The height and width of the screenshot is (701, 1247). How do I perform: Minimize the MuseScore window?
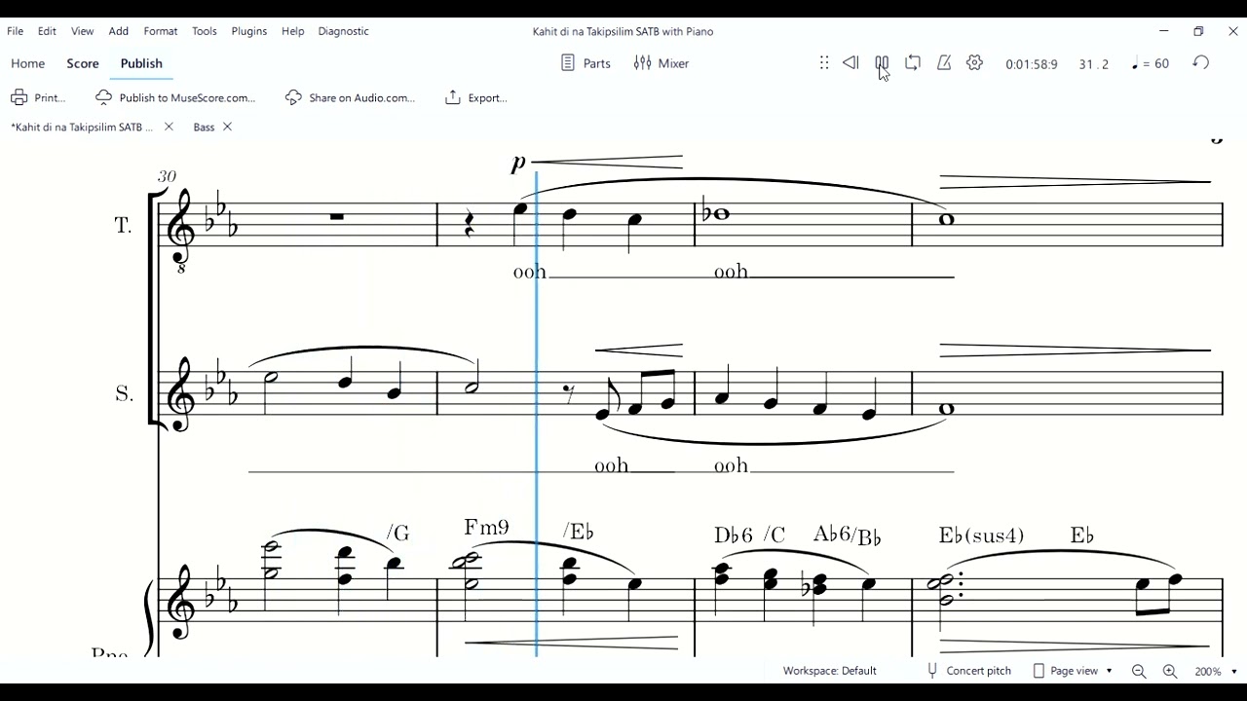pyautogui.click(x=1164, y=31)
